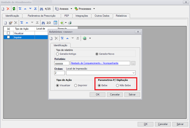Expand the globe icon dropdown arrow
This screenshot has width=190, height=128.
(90, 38)
